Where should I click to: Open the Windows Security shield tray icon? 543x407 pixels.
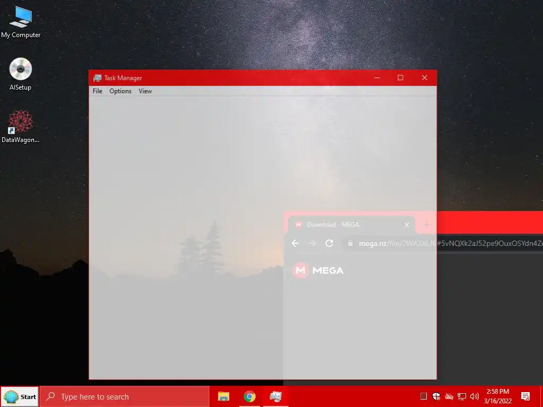(436, 396)
